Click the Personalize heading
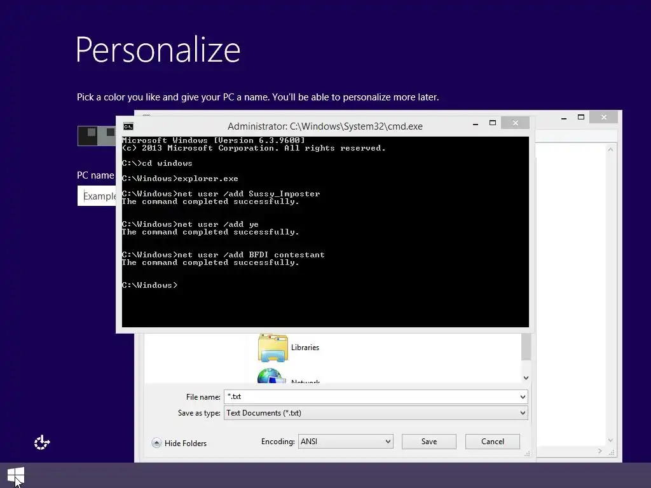Screen dimensions: 651x488 click(x=158, y=50)
